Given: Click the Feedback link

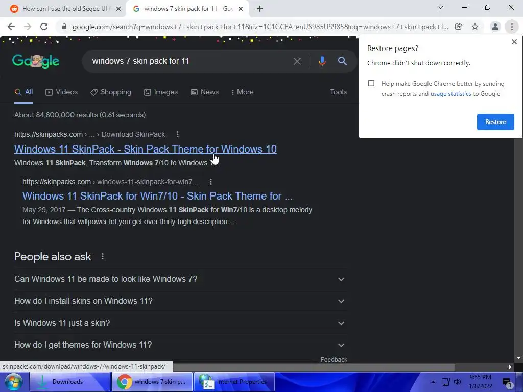Looking at the screenshot, I should tap(334, 360).
